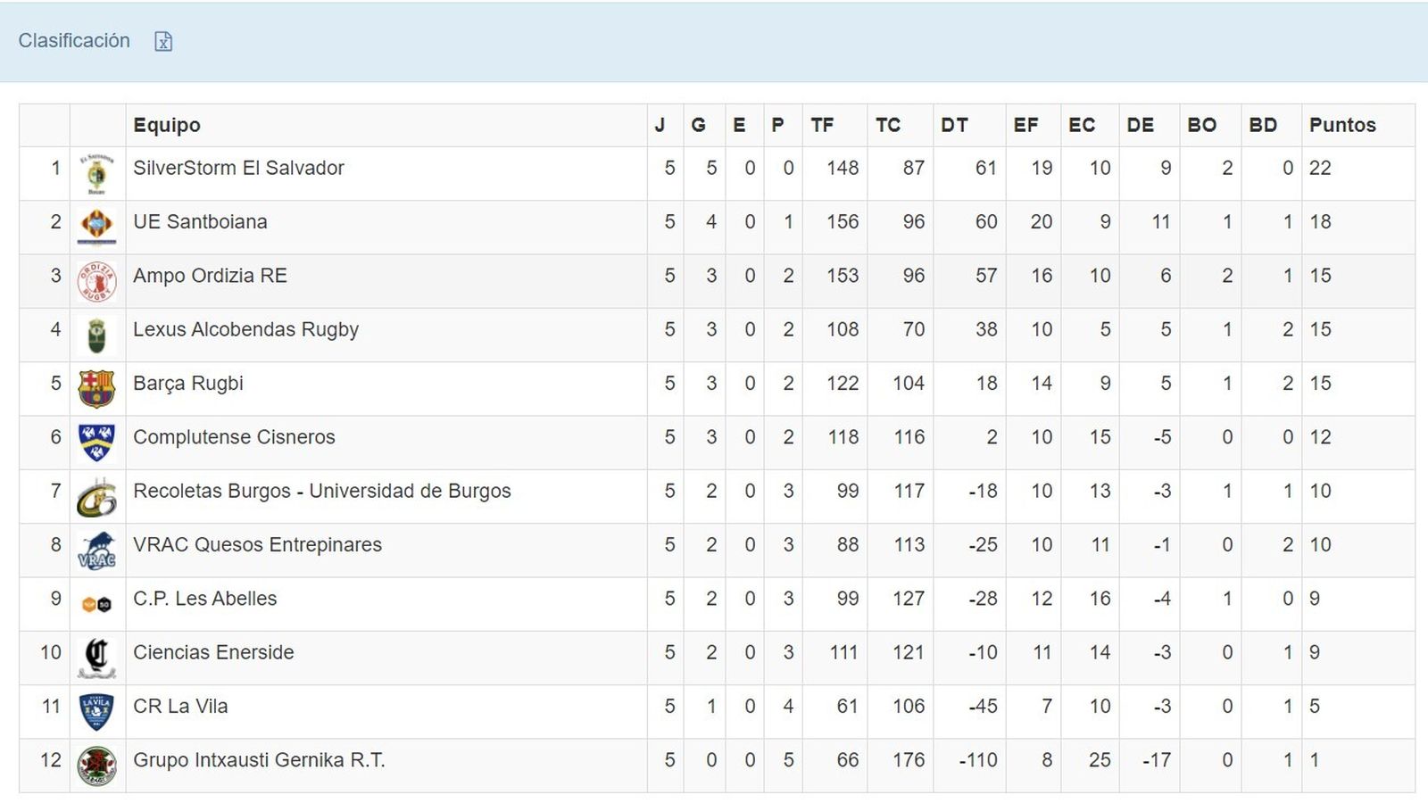Click the Recoletas Burgos team logo
1428x803 pixels.
pos(96,497)
